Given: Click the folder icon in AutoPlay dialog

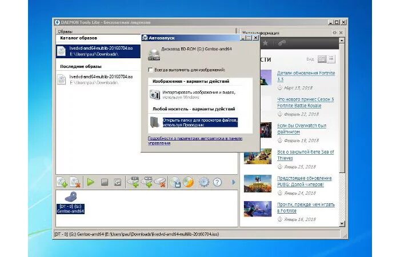Looking at the screenshot, I should [155, 122].
